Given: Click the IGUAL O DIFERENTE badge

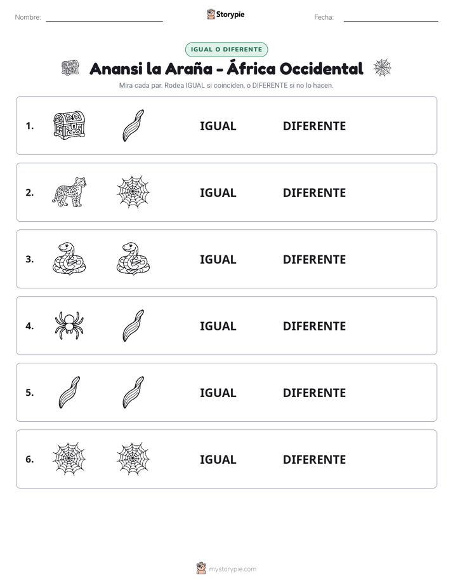Looking at the screenshot, I should pyautogui.click(x=226, y=50).
